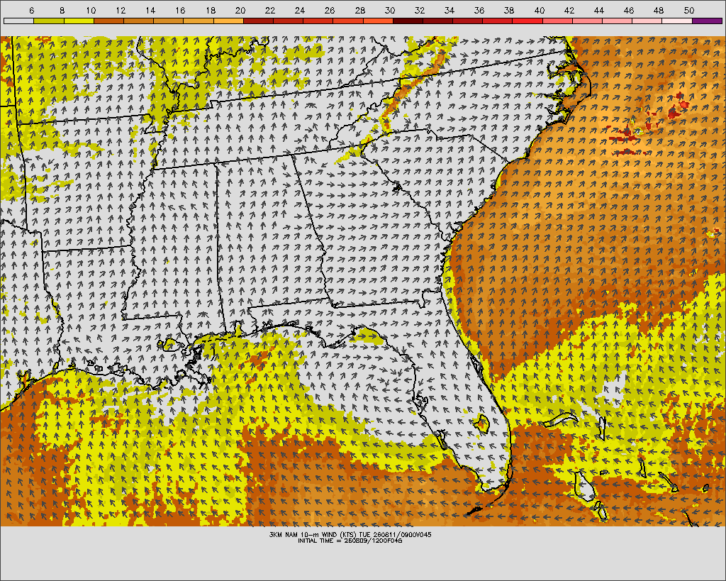Pick the bright yellow 8–10 knot swatch

(x=79, y=21)
